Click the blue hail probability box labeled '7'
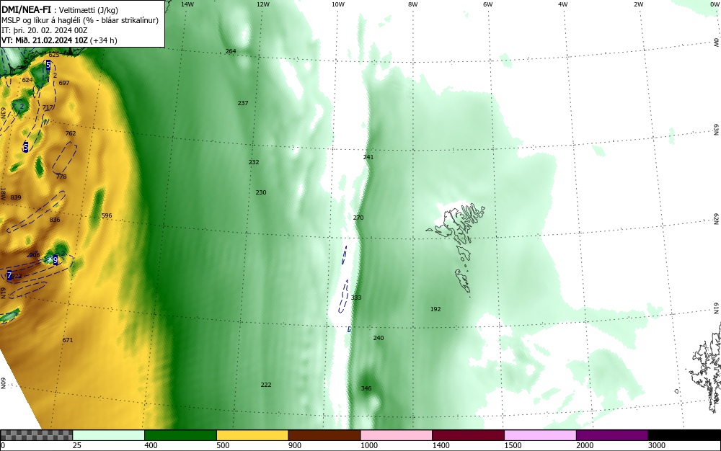Image resolution: width=721 pixels, height=451 pixels. 9,275
